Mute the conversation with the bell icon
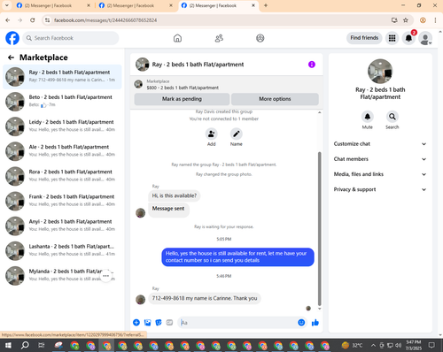 (368, 117)
